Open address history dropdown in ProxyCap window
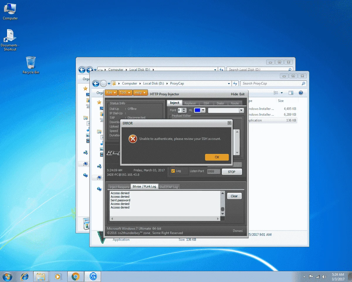Image resolution: width=352 pixels, height=282 pixels. click(x=229, y=83)
